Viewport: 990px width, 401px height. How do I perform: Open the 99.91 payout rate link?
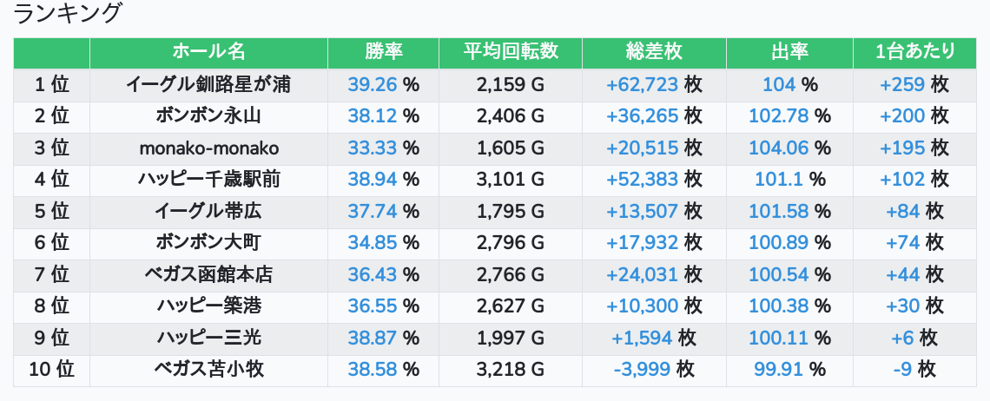778,370
